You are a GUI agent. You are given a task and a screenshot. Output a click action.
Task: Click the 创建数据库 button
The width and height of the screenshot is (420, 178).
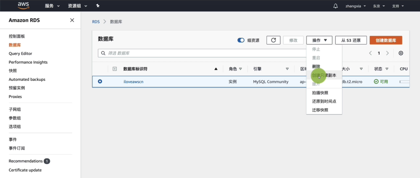[x=386, y=40]
